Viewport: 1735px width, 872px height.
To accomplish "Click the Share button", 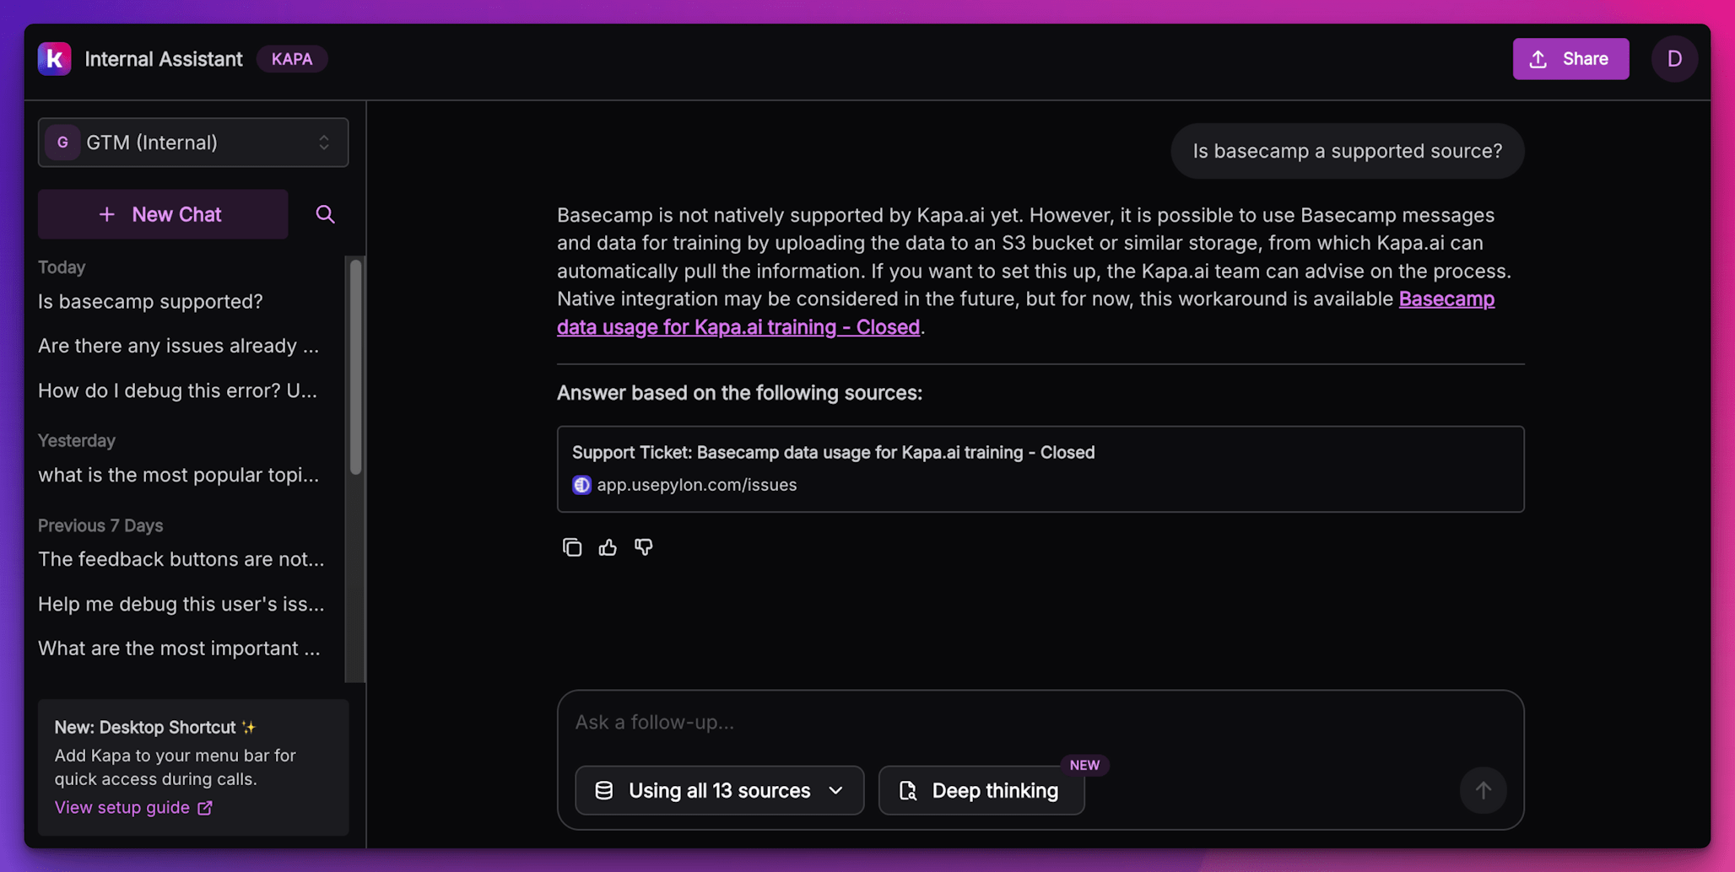I will click(x=1570, y=59).
